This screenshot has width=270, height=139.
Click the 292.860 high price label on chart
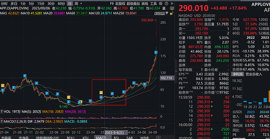[x=147, y=20]
